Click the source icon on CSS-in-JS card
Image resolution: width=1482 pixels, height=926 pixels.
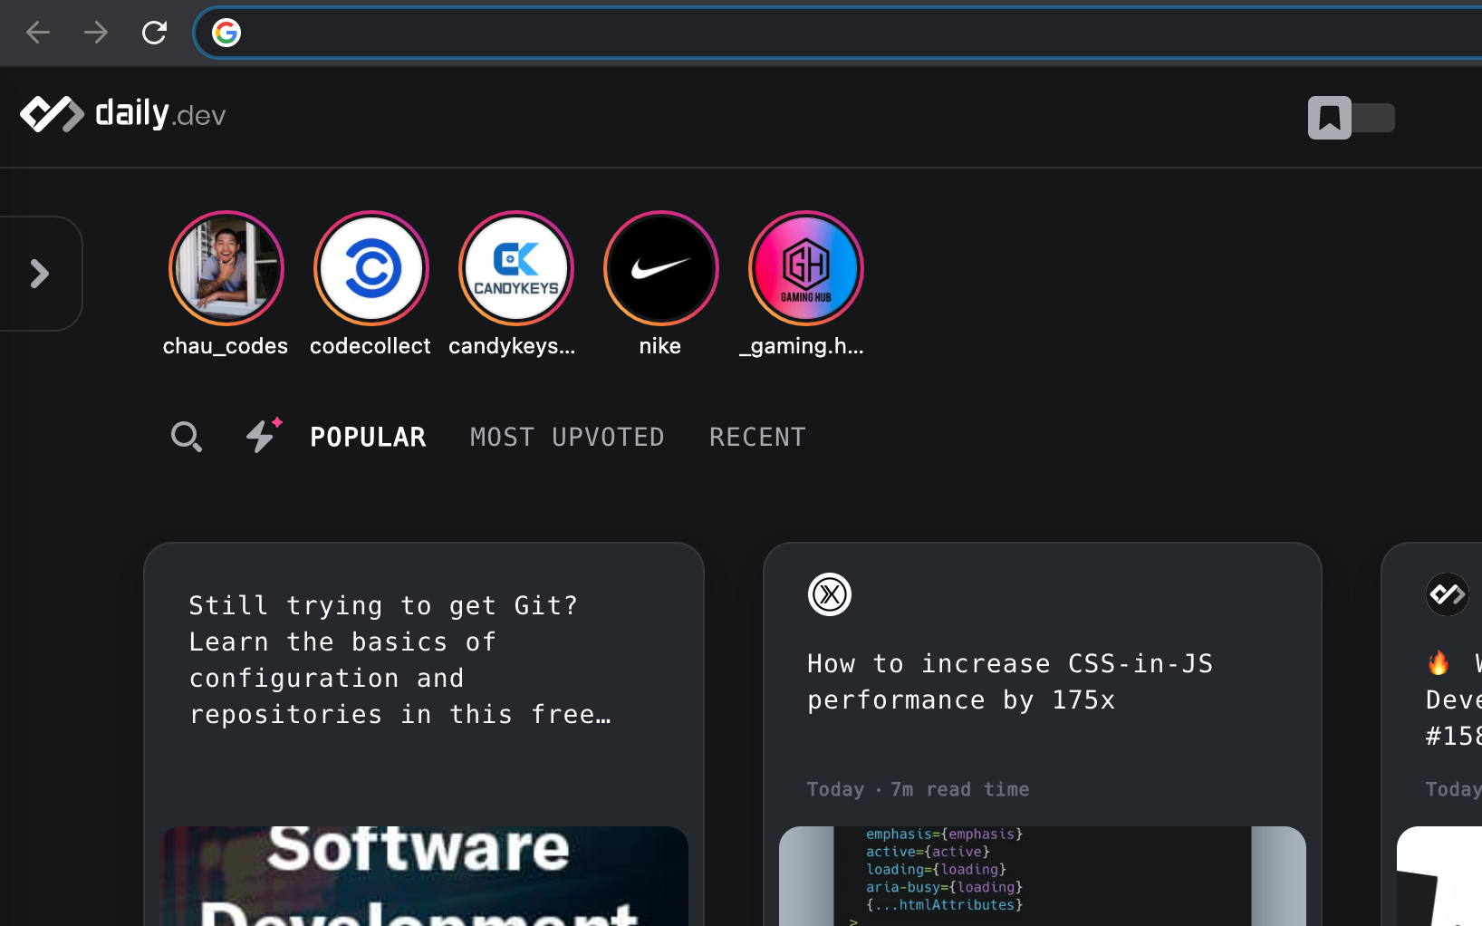point(830,594)
